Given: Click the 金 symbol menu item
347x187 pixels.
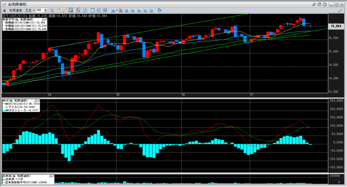Looking at the screenshot, I should [4, 10].
